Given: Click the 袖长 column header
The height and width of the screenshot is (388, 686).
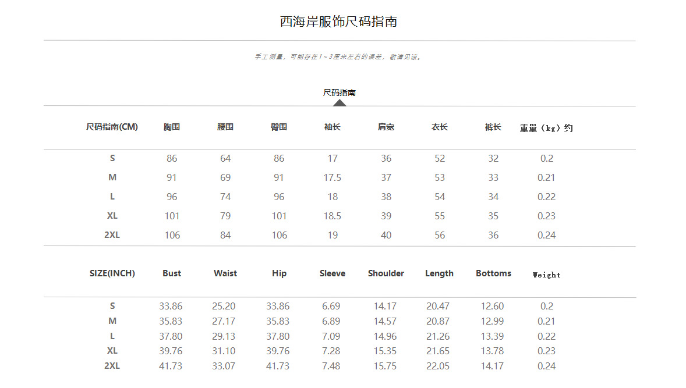Looking at the screenshot, I should pos(332,127).
